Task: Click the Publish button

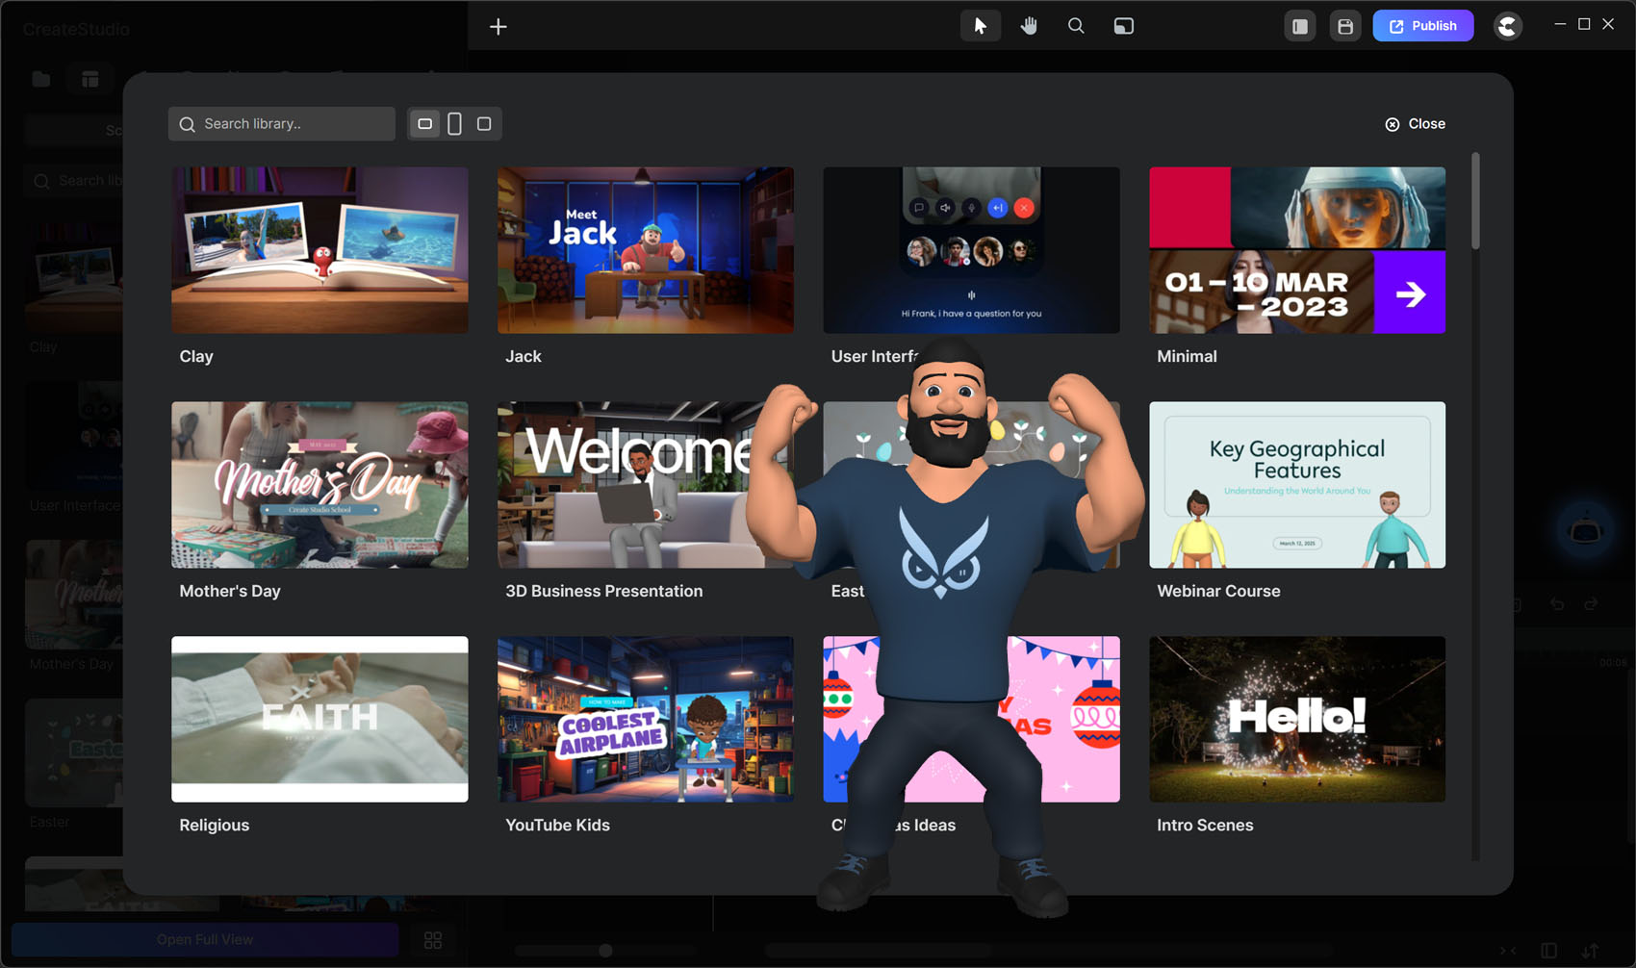Action: tap(1422, 26)
